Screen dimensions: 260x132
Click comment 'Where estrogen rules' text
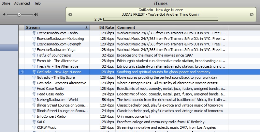168,83
